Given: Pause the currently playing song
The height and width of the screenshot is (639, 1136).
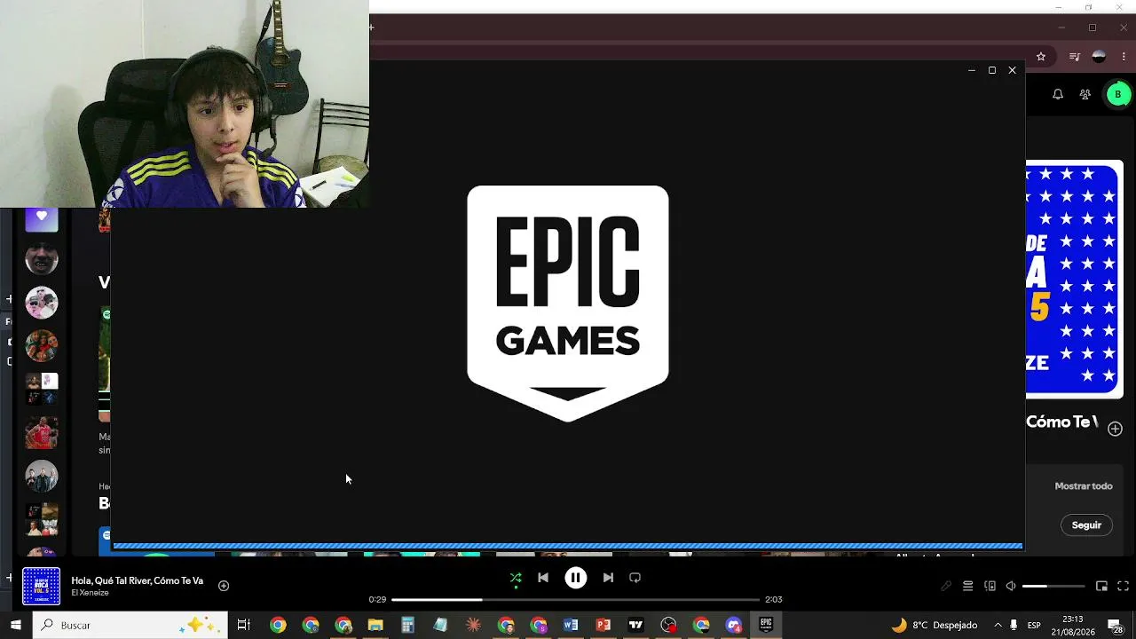Looking at the screenshot, I should pyautogui.click(x=575, y=578).
